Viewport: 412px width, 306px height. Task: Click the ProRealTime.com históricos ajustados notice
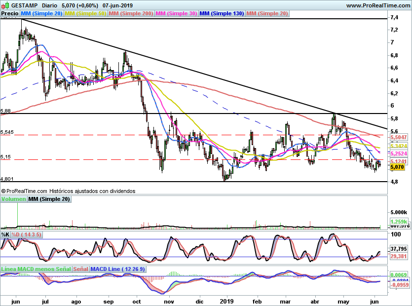(x=68, y=191)
